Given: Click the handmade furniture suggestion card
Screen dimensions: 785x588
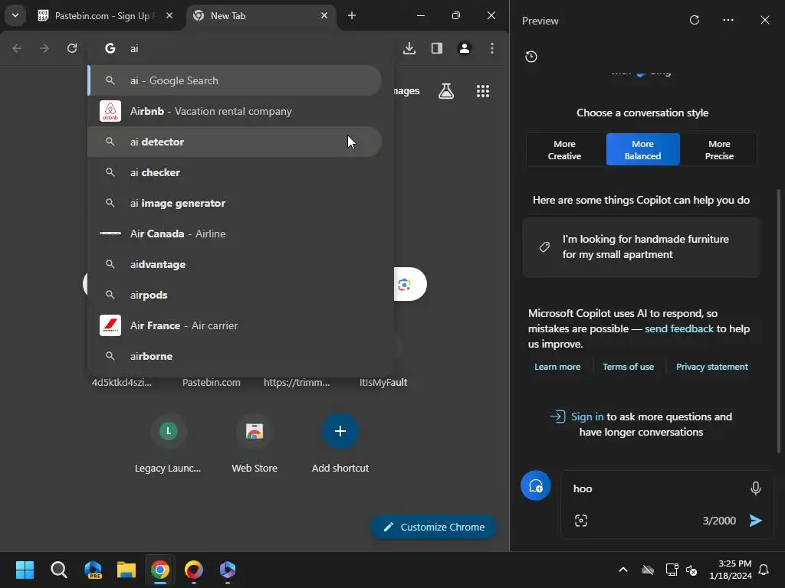Looking at the screenshot, I should (642, 247).
